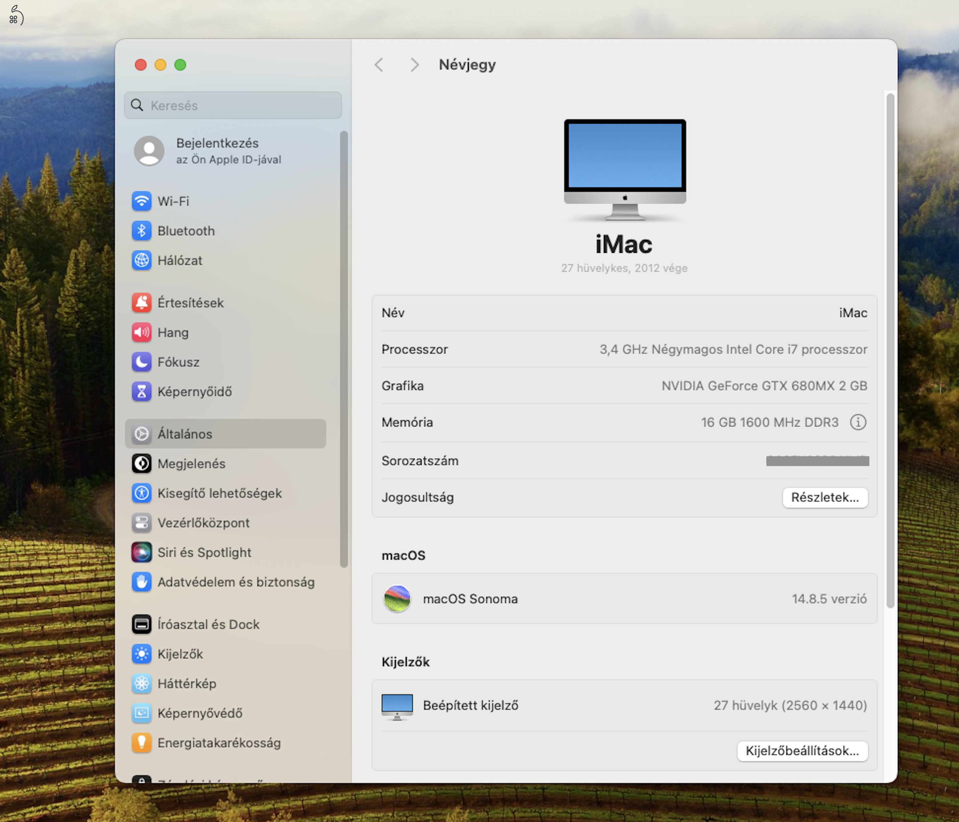Image resolution: width=959 pixels, height=822 pixels.
Task: Open the Értesítések panel
Action: (142, 303)
